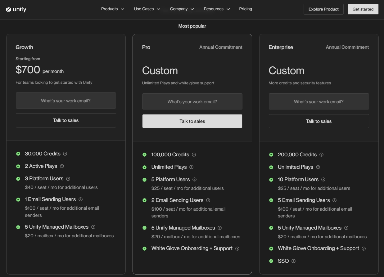The height and width of the screenshot is (277, 384).
Task: Focus the Growth plan work email field
Action: [x=66, y=101]
